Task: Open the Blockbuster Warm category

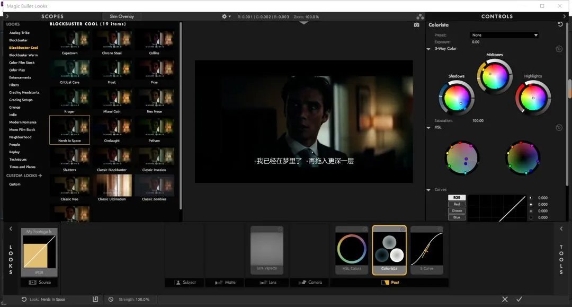Action: 23,55
